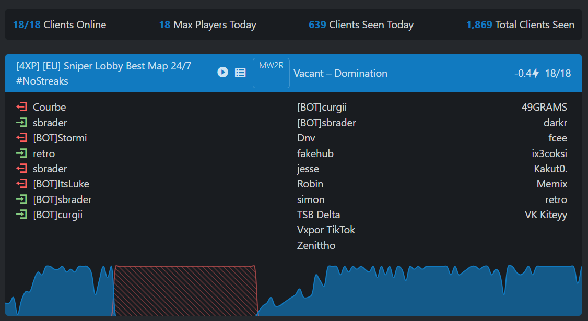The image size is (588, 321).
Task: Open player Kakut0.
Action: 550,169
